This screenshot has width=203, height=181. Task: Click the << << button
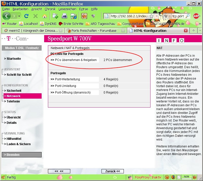point(59,171)
